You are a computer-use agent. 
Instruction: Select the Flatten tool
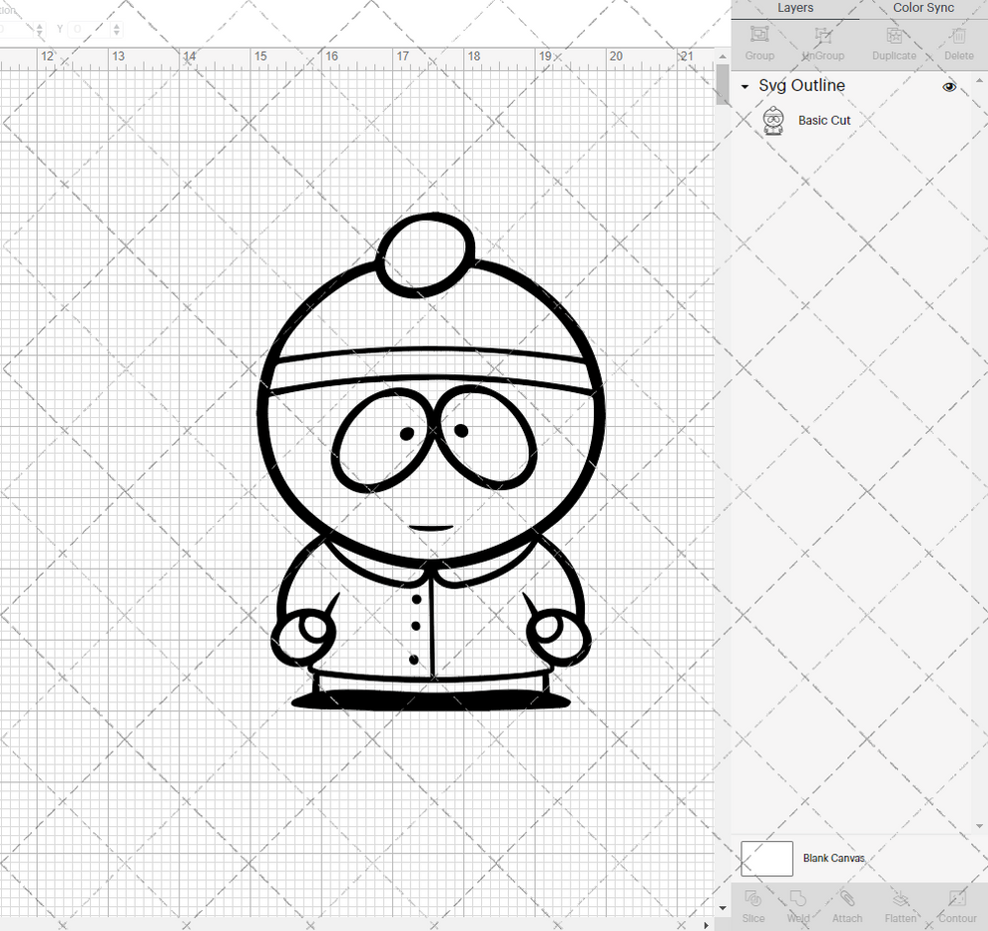[900, 906]
